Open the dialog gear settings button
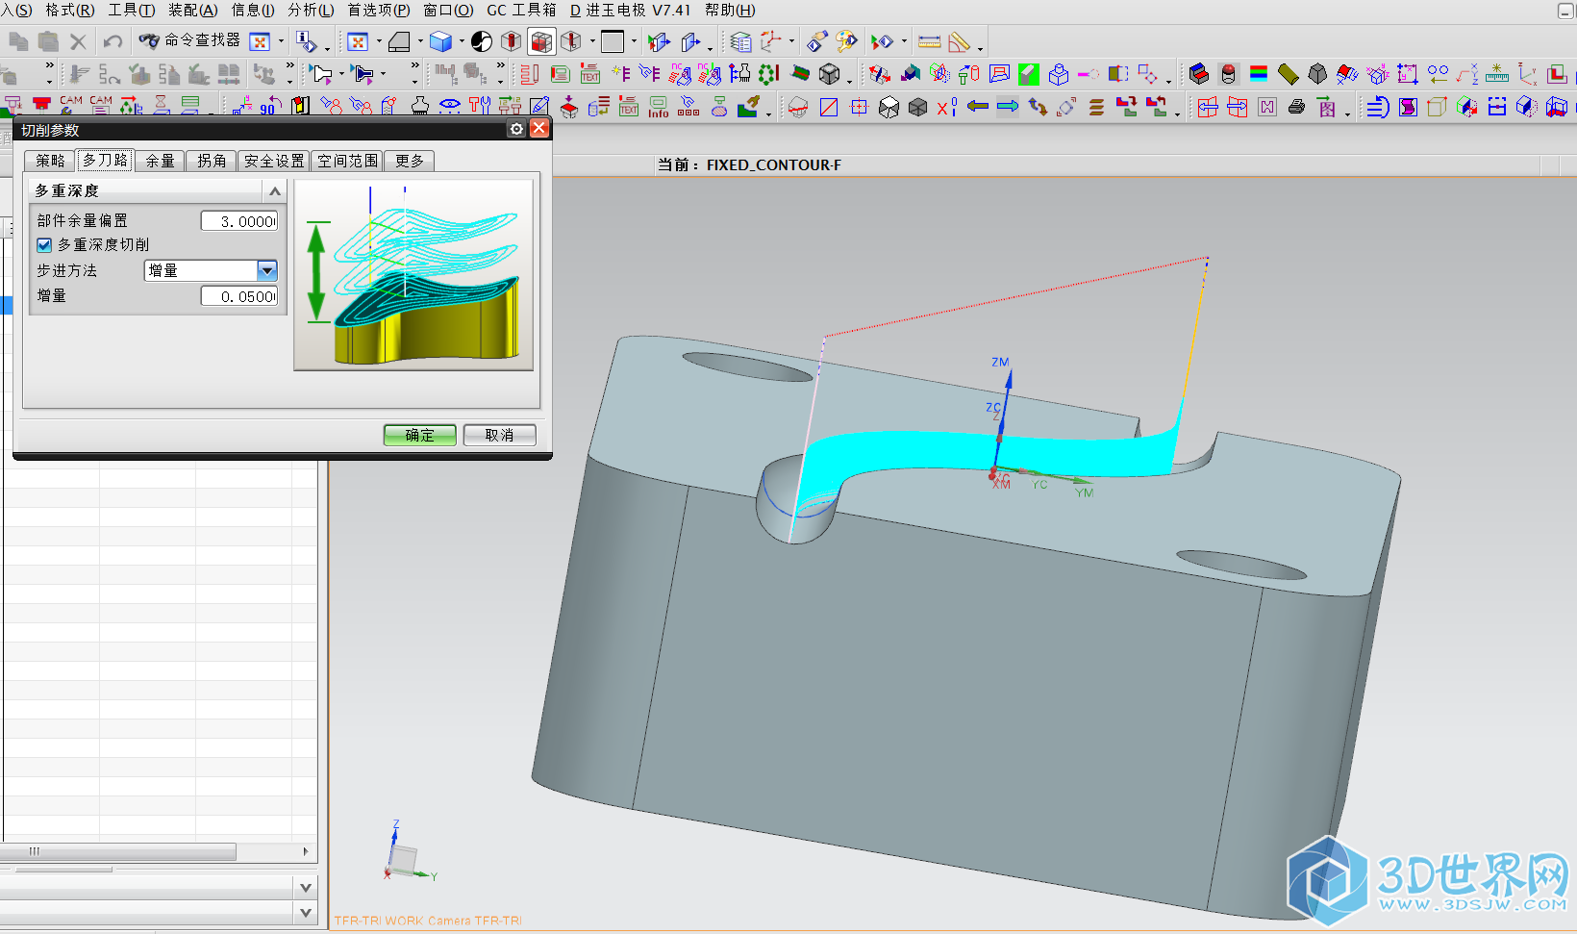The height and width of the screenshot is (934, 1577). click(517, 129)
